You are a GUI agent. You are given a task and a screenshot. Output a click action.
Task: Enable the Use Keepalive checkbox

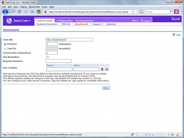point(48,57)
